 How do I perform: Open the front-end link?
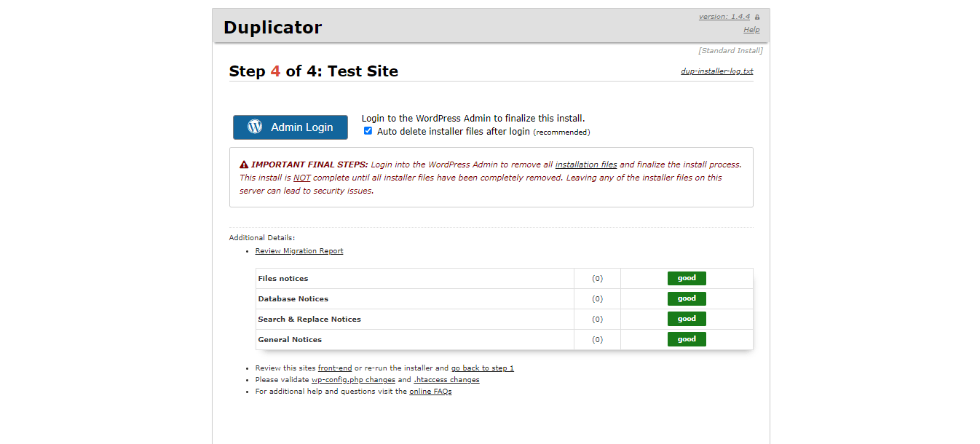335,368
